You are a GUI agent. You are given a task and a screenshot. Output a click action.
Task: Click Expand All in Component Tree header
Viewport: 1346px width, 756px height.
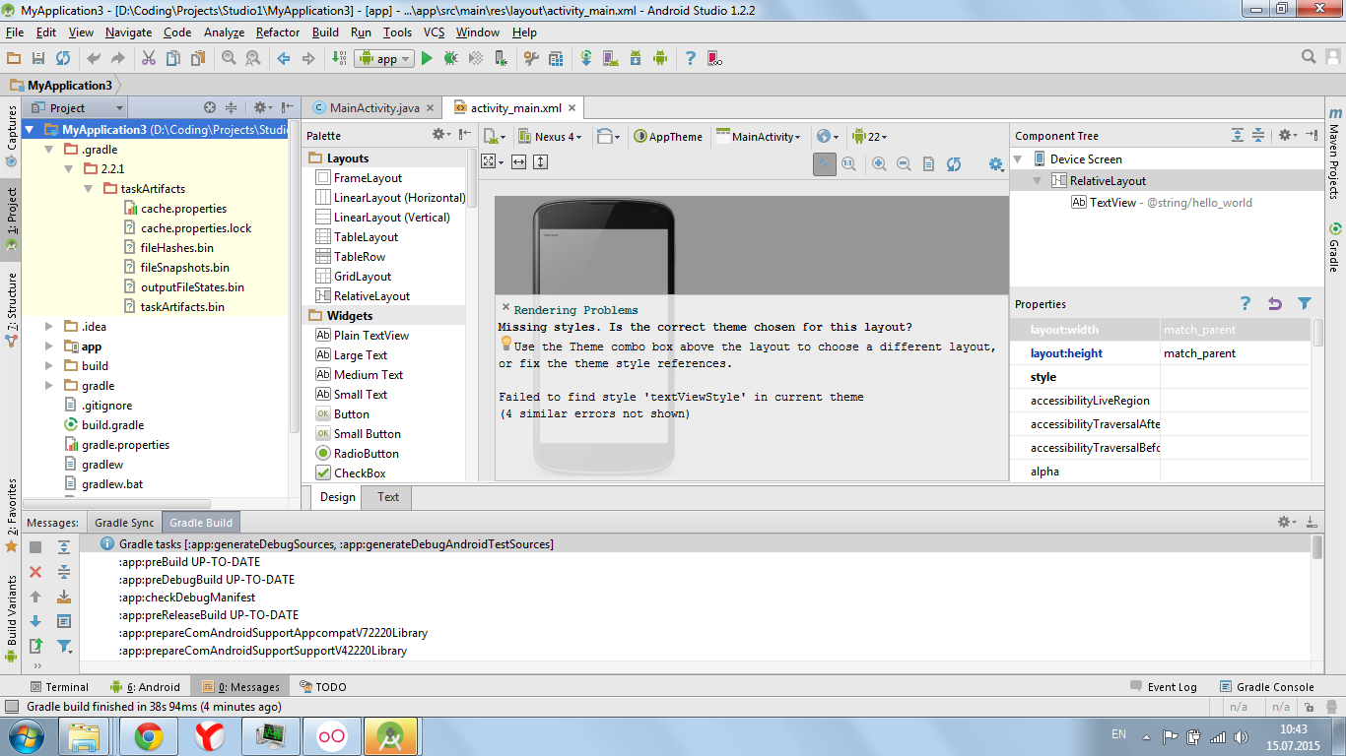(1239, 136)
